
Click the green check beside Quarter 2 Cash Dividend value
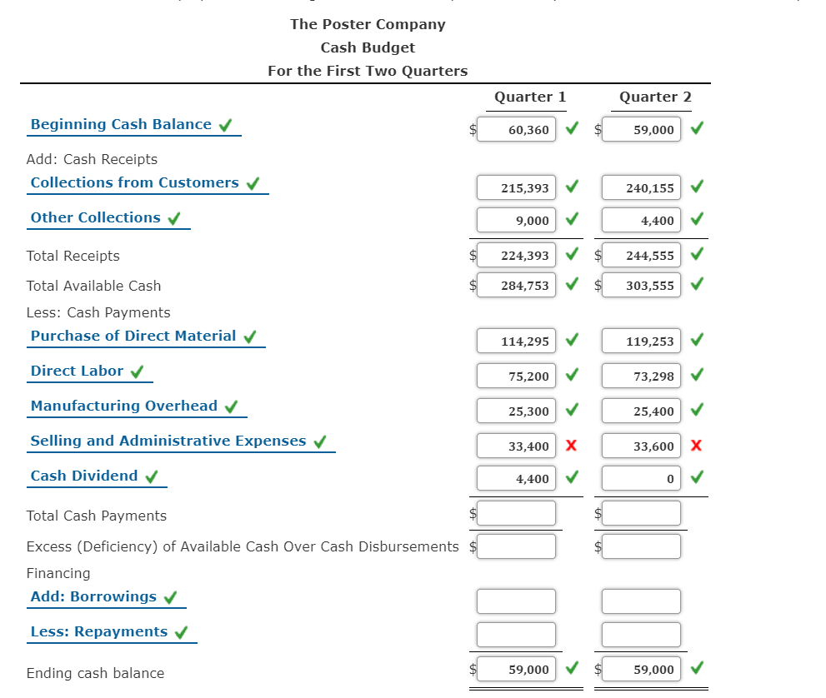pyautogui.click(x=697, y=477)
